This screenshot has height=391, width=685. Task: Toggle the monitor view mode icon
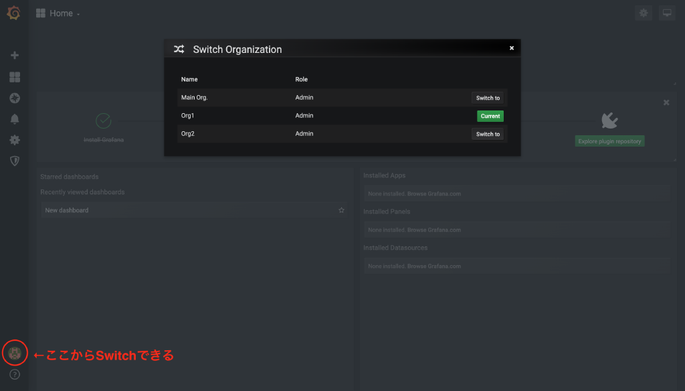pos(666,13)
